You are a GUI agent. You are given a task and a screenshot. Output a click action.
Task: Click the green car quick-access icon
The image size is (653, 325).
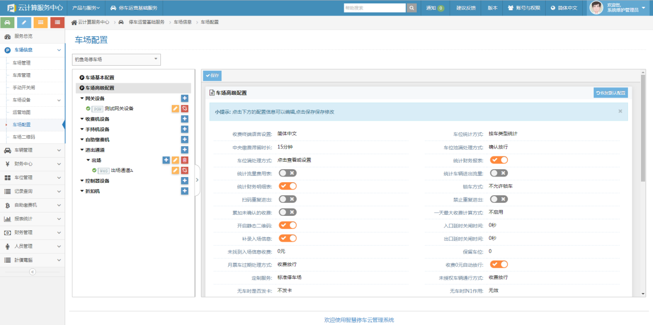[7, 22]
